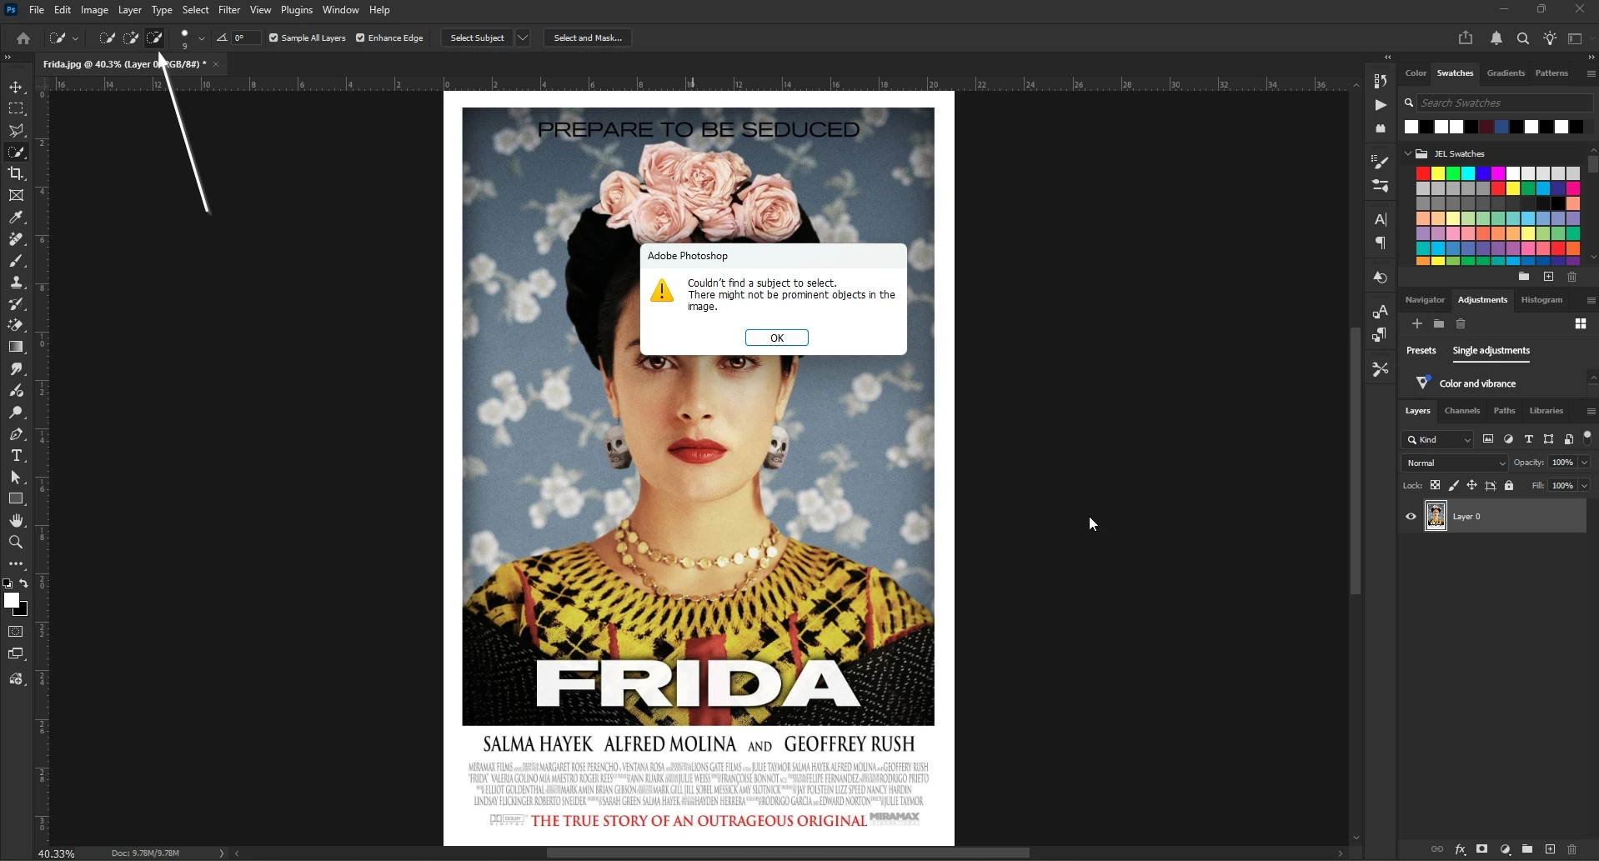Uncheck Sample All Layers
The height and width of the screenshot is (861, 1599).
(273, 38)
